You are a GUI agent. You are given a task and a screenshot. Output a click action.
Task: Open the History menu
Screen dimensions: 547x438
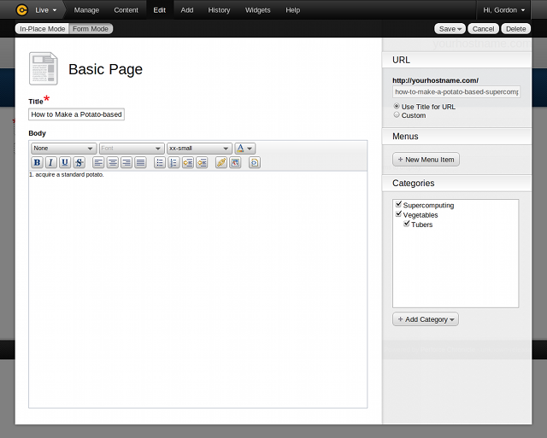pos(219,10)
